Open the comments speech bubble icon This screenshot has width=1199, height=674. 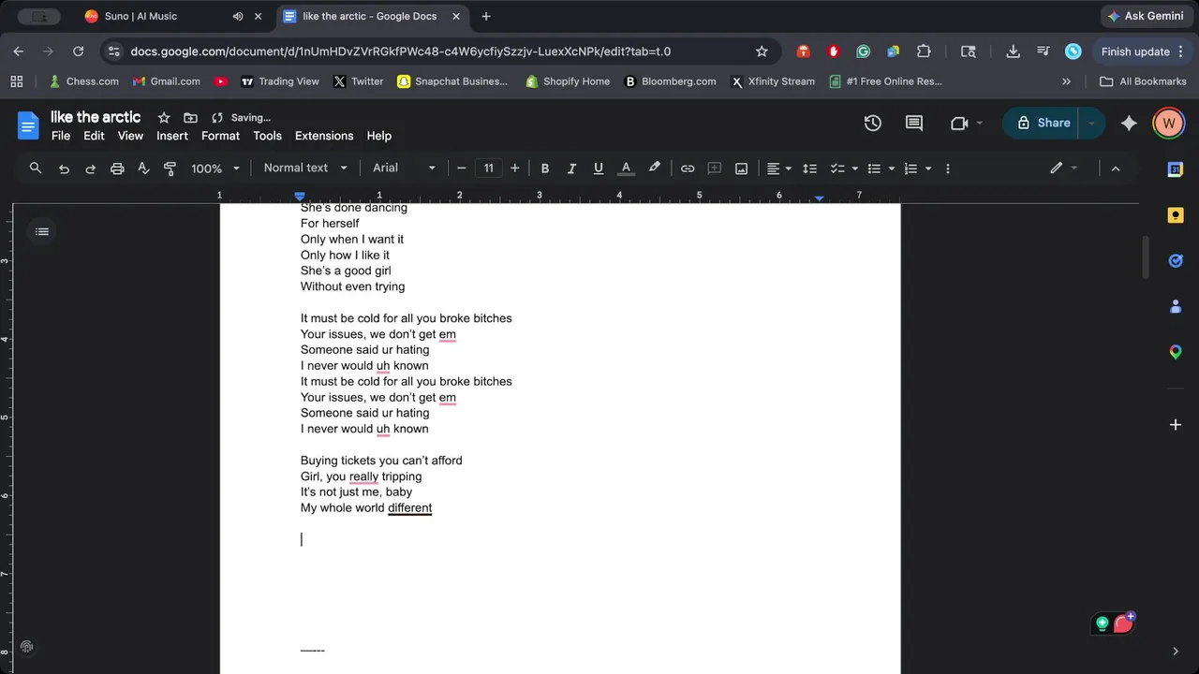click(914, 123)
